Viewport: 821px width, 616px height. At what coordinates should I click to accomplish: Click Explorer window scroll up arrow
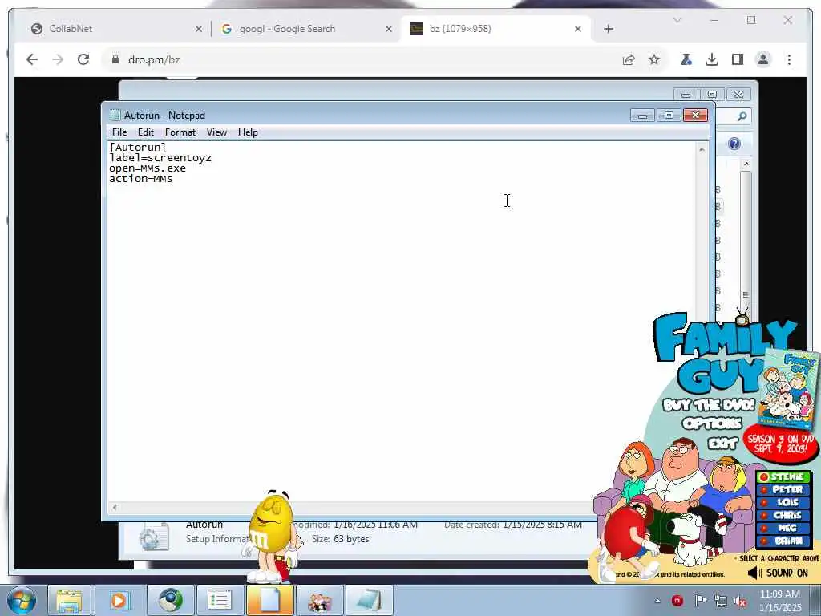coord(746,164)
